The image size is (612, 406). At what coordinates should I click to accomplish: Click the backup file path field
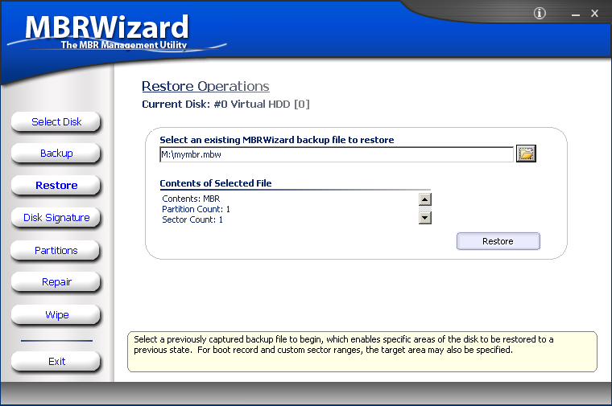336,154
